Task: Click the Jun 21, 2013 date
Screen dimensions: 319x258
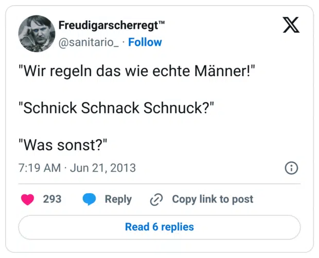Action: [x=102, y=168]
